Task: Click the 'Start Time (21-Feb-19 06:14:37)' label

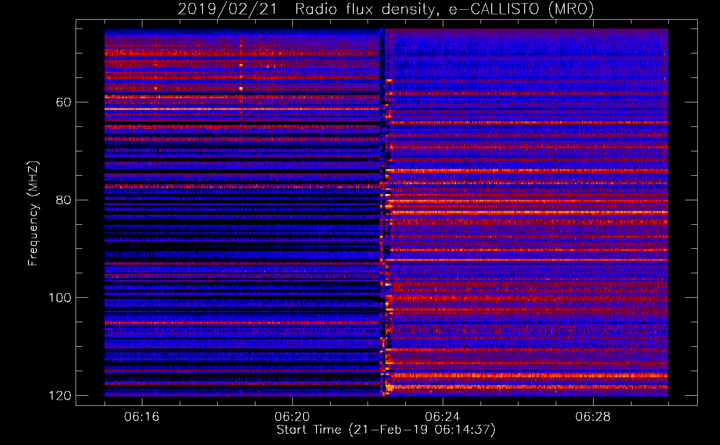Action: tap(386, 430)
